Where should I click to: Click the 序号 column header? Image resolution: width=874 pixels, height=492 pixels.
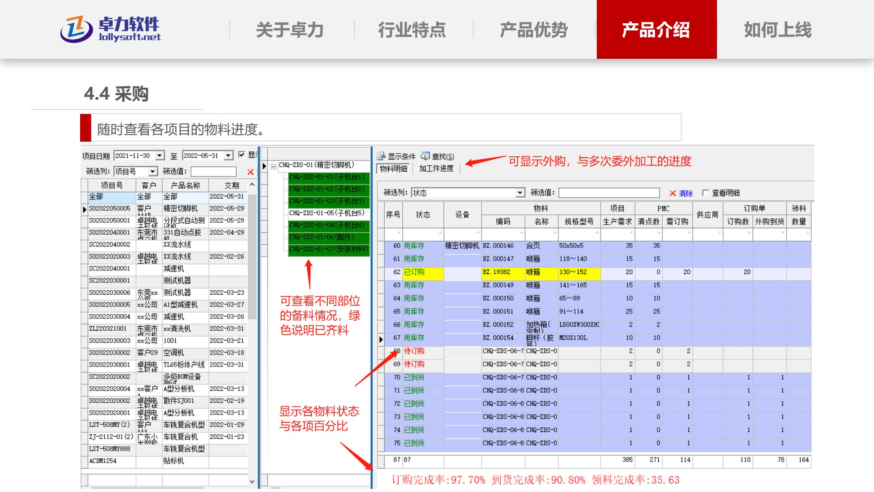click(393, 215)
